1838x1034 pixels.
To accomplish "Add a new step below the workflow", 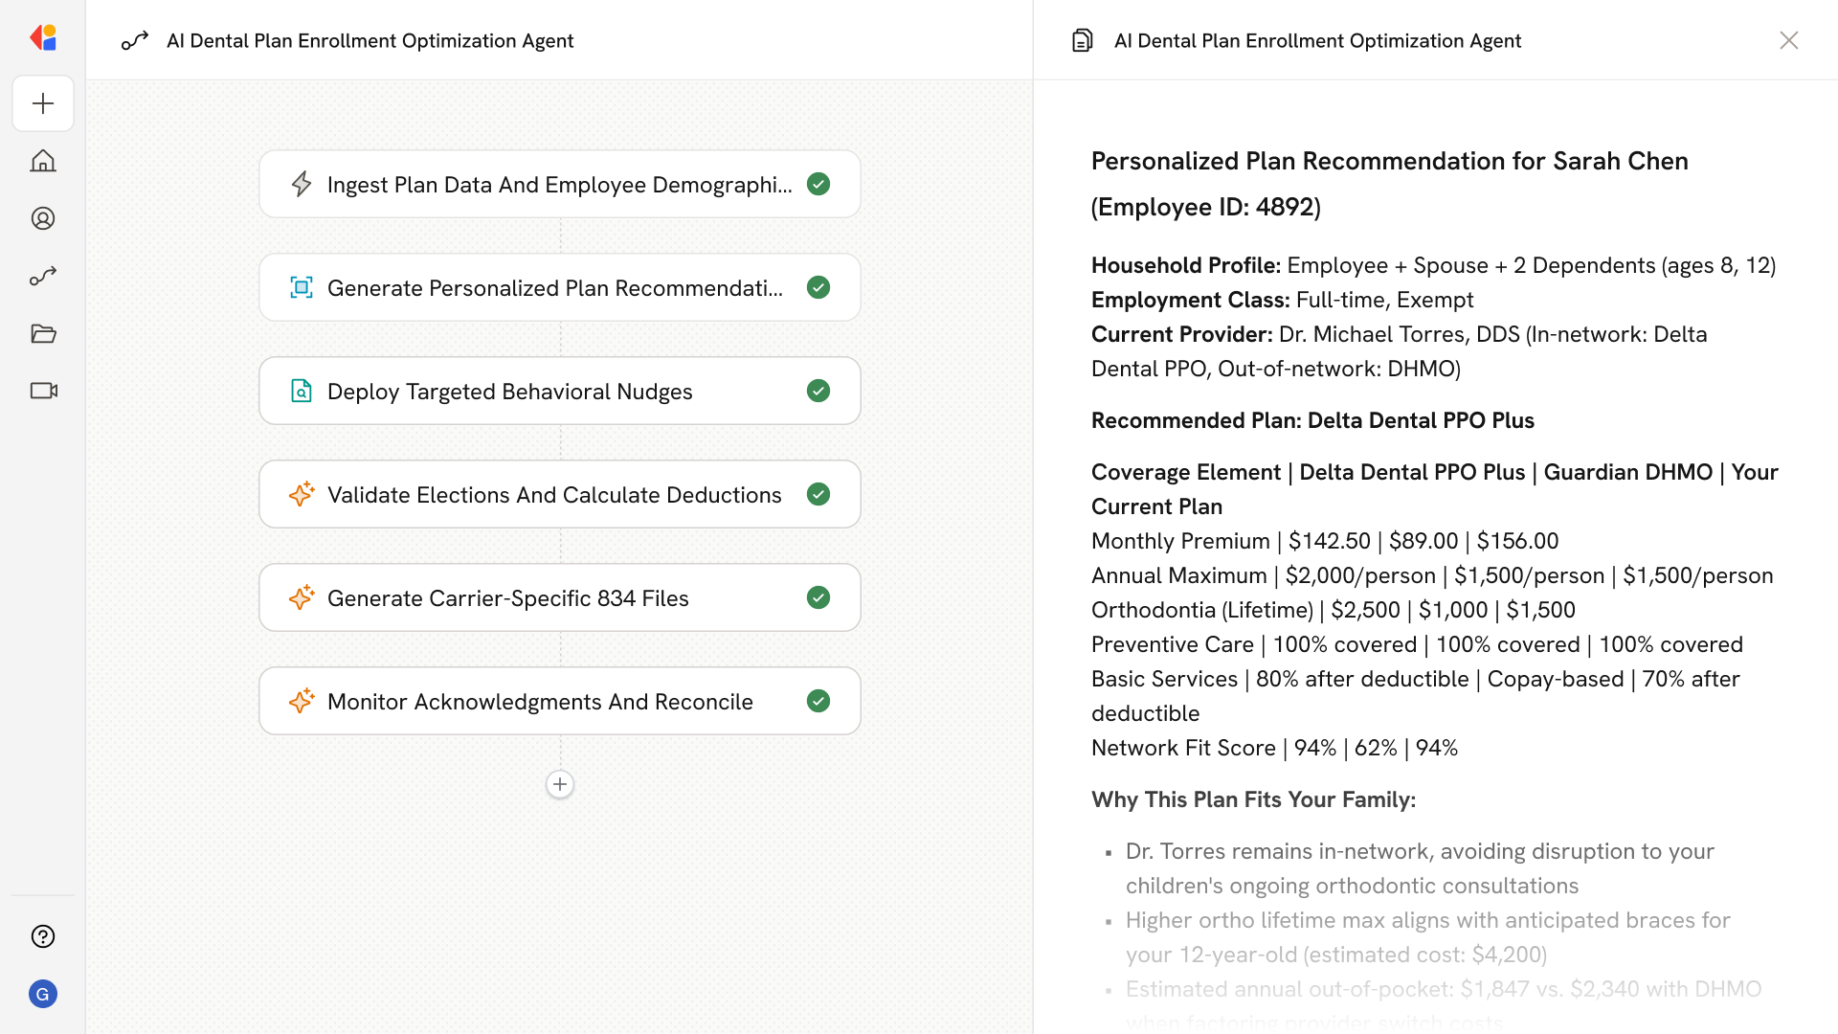I will [x=560, y=784].
